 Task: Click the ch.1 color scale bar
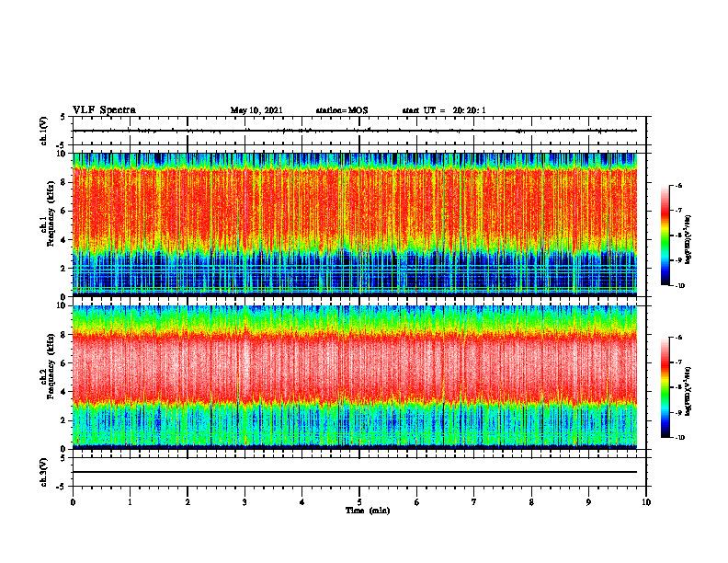coord(665,236)
